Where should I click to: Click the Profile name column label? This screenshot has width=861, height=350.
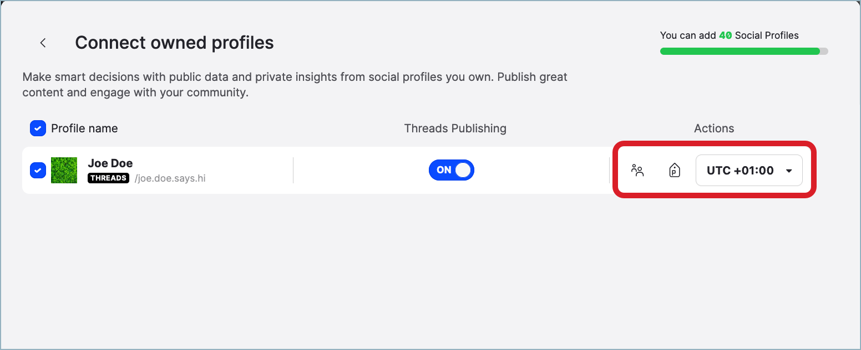(84, 128)
